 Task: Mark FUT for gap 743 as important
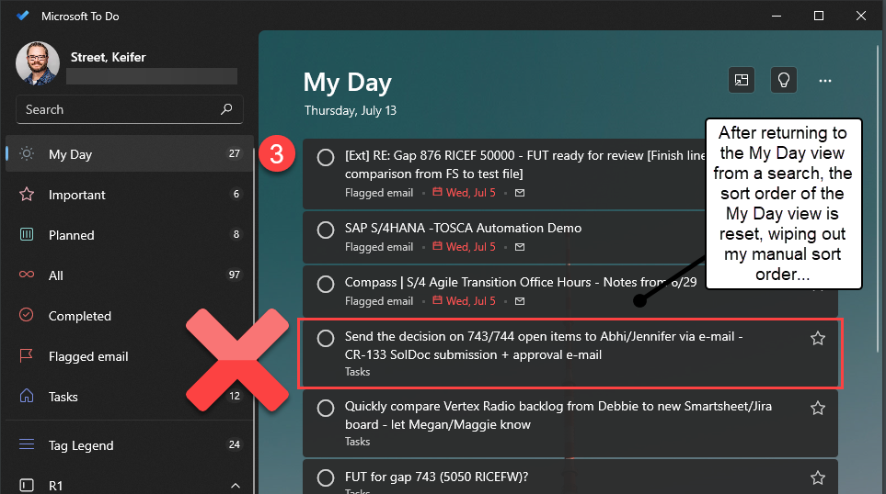pos(818,477)
